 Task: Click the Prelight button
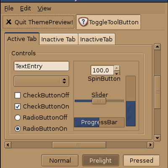tap(100, 160)
